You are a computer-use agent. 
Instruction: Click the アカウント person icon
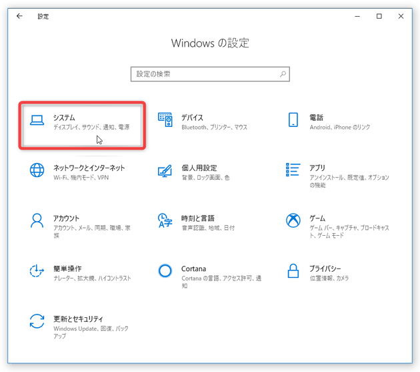point(37,220)
